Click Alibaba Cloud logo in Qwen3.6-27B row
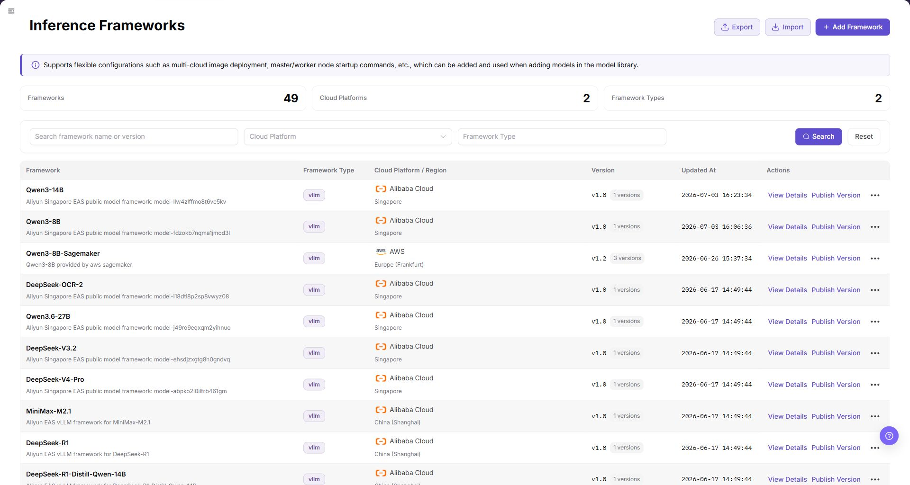Image resolution: width=910 pixels, height=485 pixels. (381, 315)
